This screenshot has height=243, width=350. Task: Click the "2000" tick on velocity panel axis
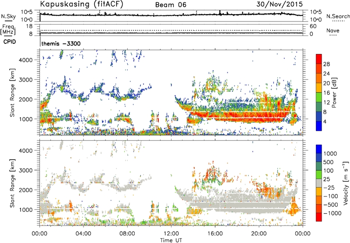click(26, 190)
